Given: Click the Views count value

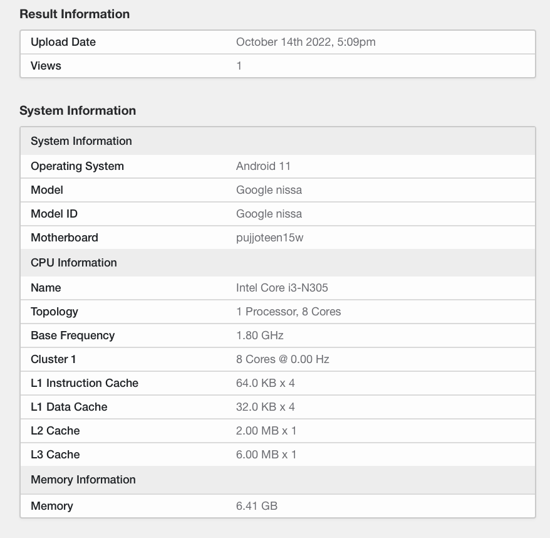Looking at the screenshot, I should (x=238, y=65).
